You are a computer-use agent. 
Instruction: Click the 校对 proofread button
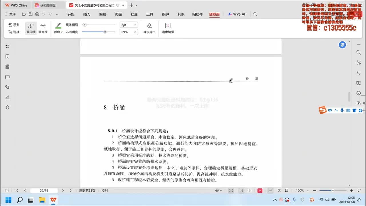(105, 191)
